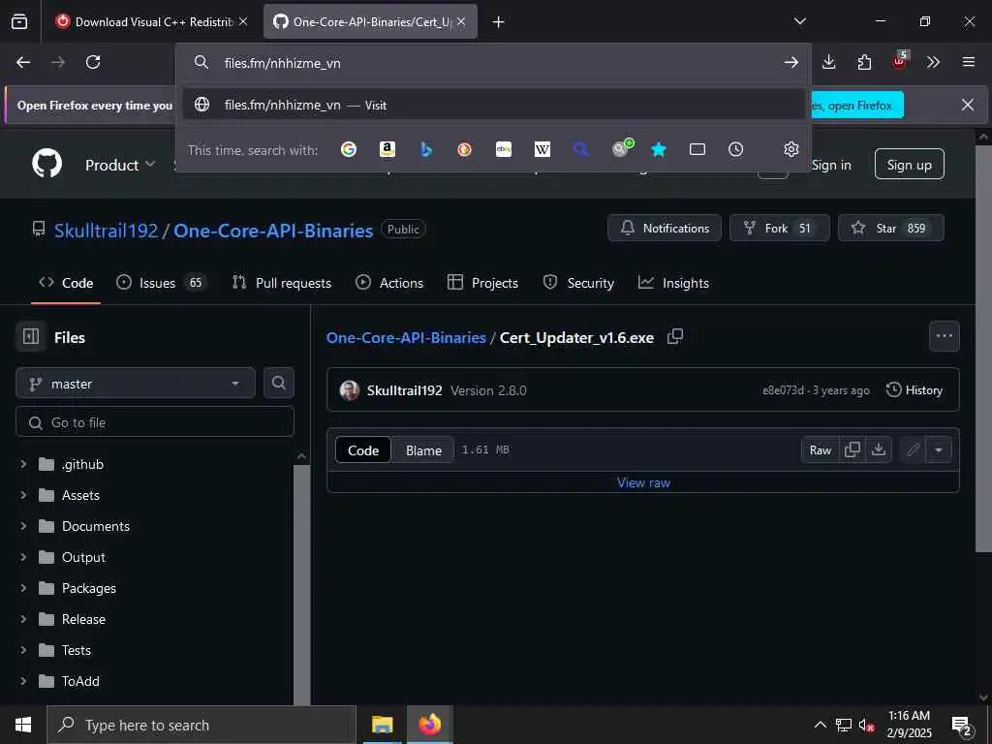
Task: Download the raw file icon
Action: pyautogui.click(x=878, y=449)
